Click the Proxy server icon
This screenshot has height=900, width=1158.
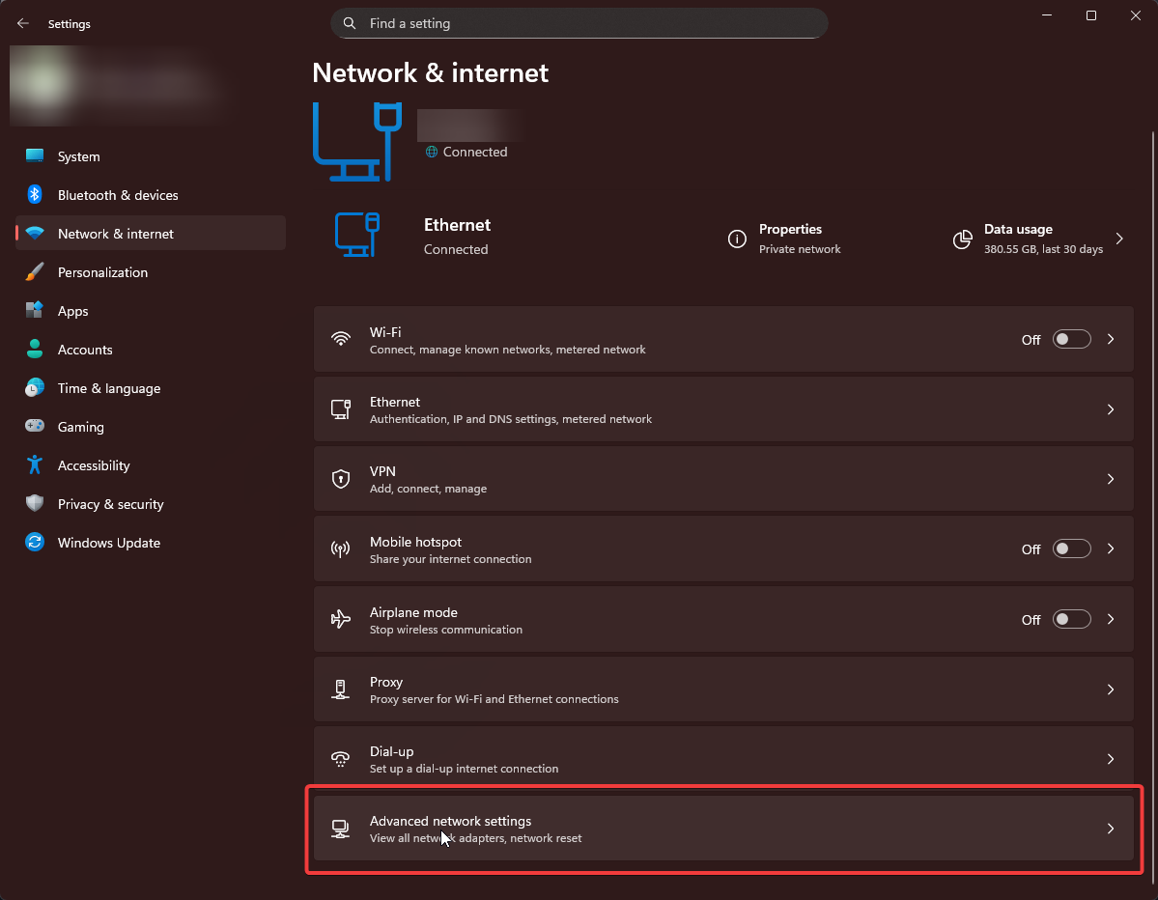[x=341, y=689]
